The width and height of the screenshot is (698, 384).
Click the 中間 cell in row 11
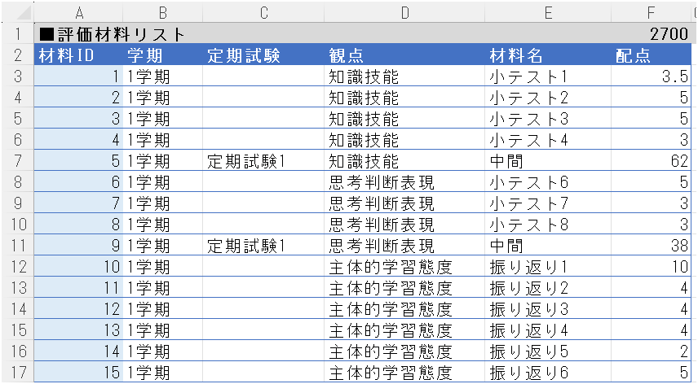(x=547, y=246)
